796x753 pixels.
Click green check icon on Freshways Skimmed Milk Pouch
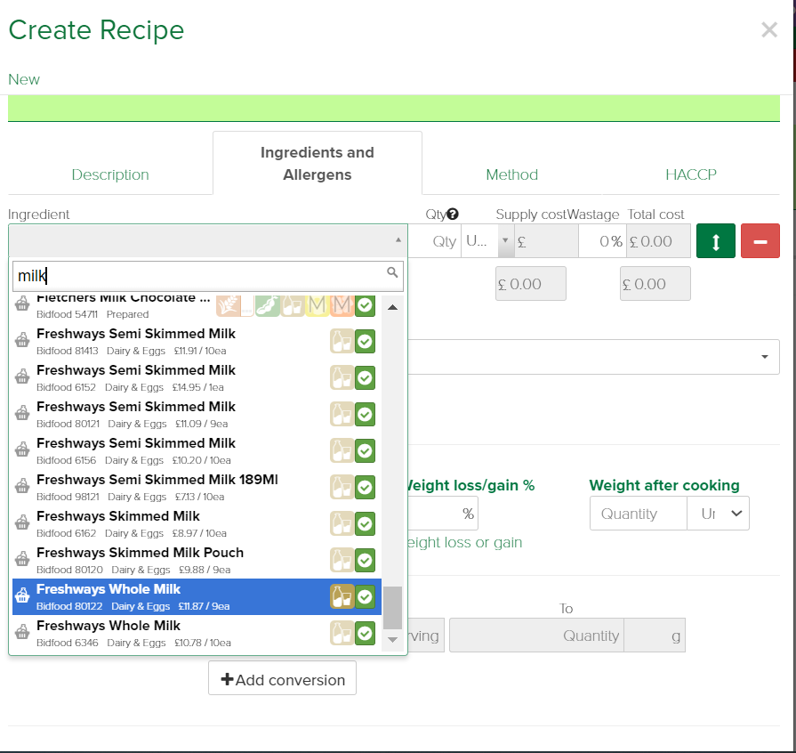pos(365,560)
